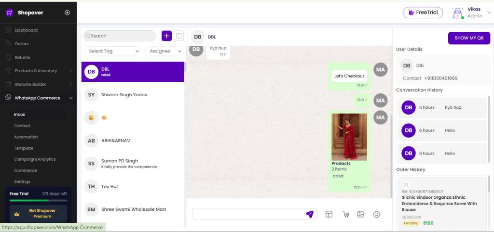The width and height of the screenshot is (494, 232).
Task: Click the Orders clipboard icon
Action: click(8, 43)
